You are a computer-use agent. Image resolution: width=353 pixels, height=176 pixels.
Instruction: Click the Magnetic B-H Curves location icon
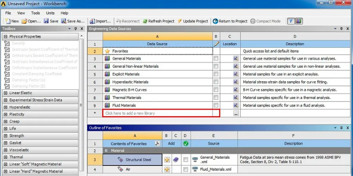click(x=236, y=90)
